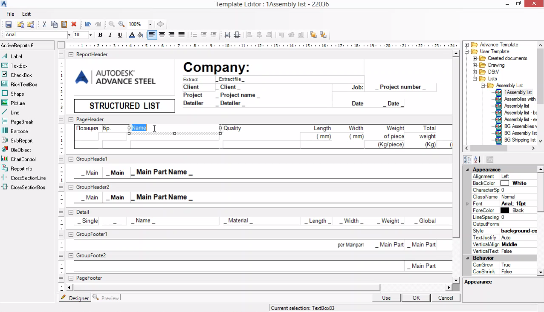Viewport: 544px width, 312px height.
Task: Click the bullets list icon
Action: point(194,35)
